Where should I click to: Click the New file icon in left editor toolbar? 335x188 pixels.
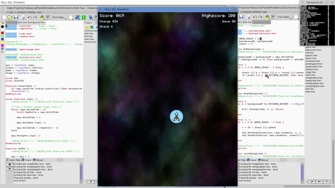4,17
